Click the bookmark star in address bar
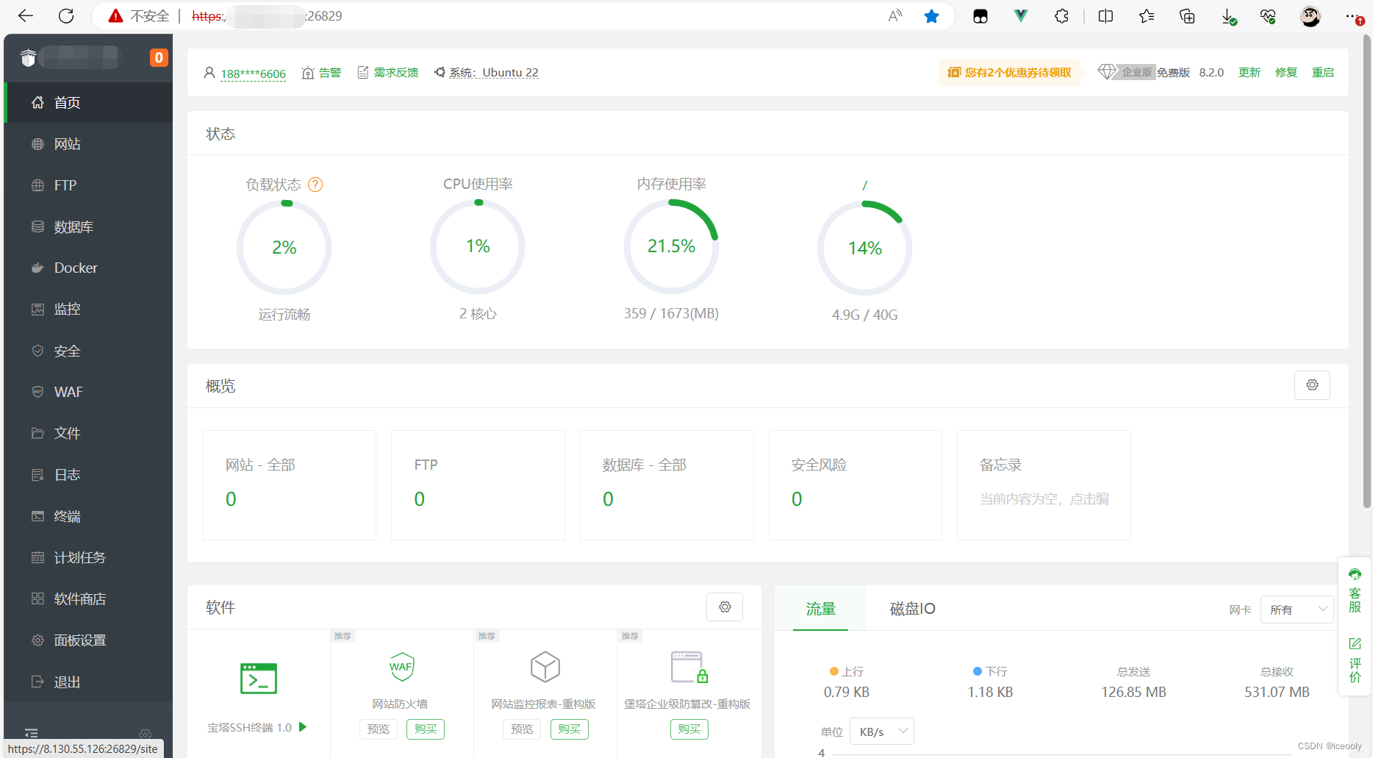 931,16
